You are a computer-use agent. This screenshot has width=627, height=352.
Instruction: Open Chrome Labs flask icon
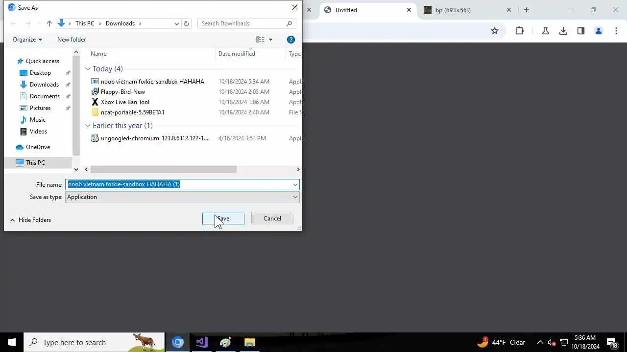click(x=545, y=31)
